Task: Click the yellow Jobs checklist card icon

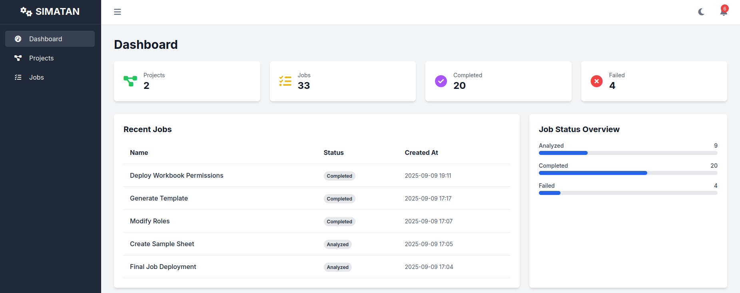Action: pyautogui.click(x=285, y=81)
